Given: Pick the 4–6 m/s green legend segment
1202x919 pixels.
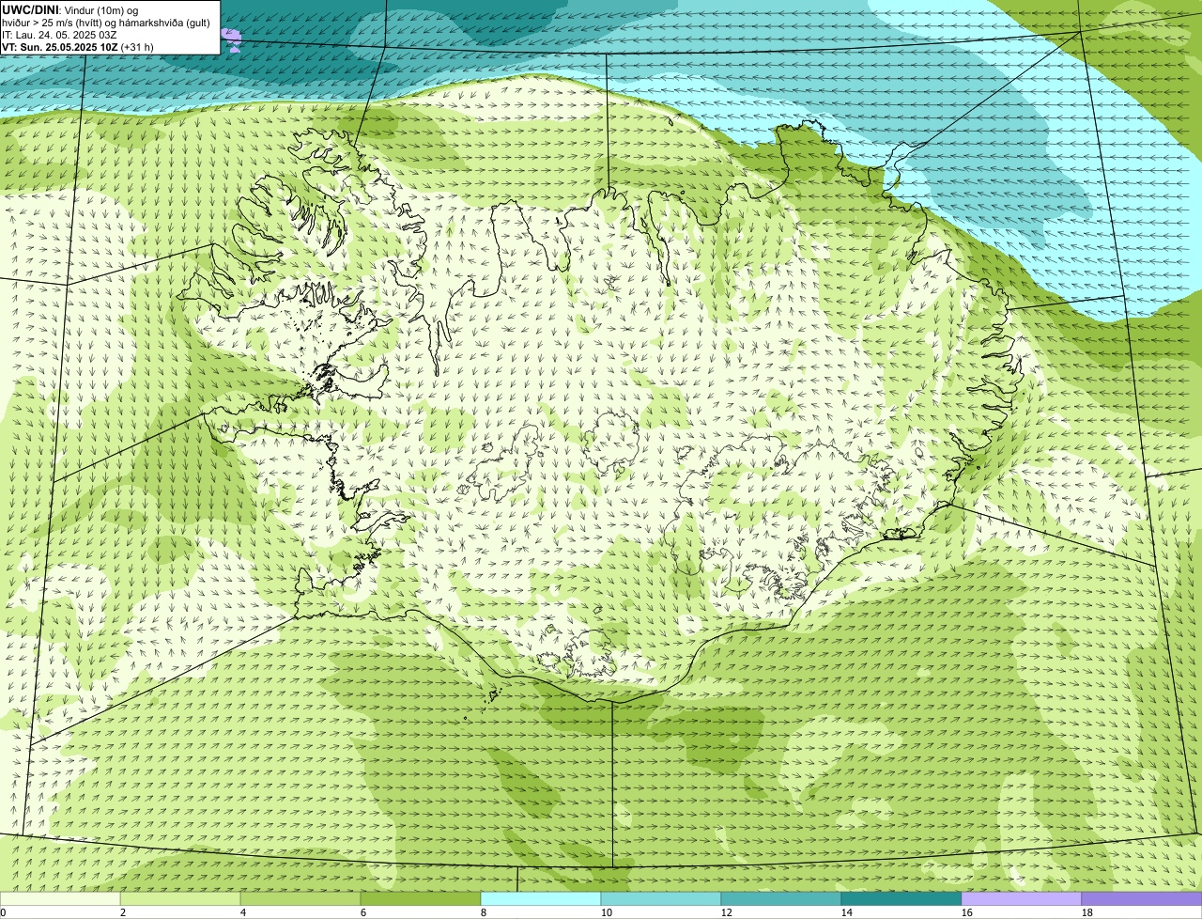Looking at the screenshot, I should (x=300, y=898).
